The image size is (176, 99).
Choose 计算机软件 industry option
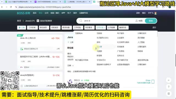tap(142, 33)
